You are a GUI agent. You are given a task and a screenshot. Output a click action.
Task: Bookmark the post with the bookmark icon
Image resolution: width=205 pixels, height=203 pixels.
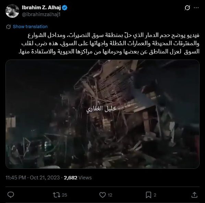pos(148,195)
